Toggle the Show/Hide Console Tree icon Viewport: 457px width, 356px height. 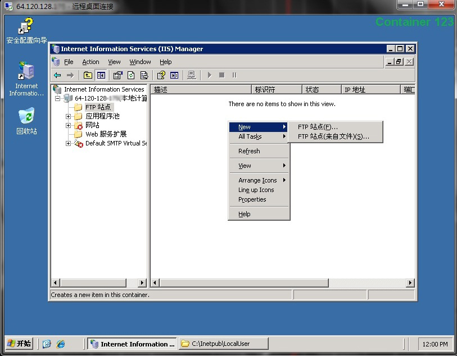coord(101,75)
